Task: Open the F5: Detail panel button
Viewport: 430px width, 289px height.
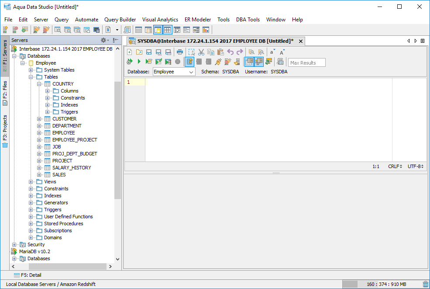Action: (28, 275)
